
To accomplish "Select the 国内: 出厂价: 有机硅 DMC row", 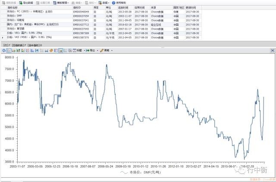I will (x=100, y=25).
